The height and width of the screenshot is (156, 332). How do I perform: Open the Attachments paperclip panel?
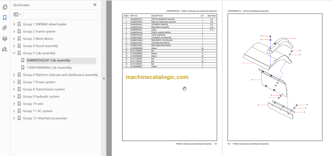(x=5, y=28)
